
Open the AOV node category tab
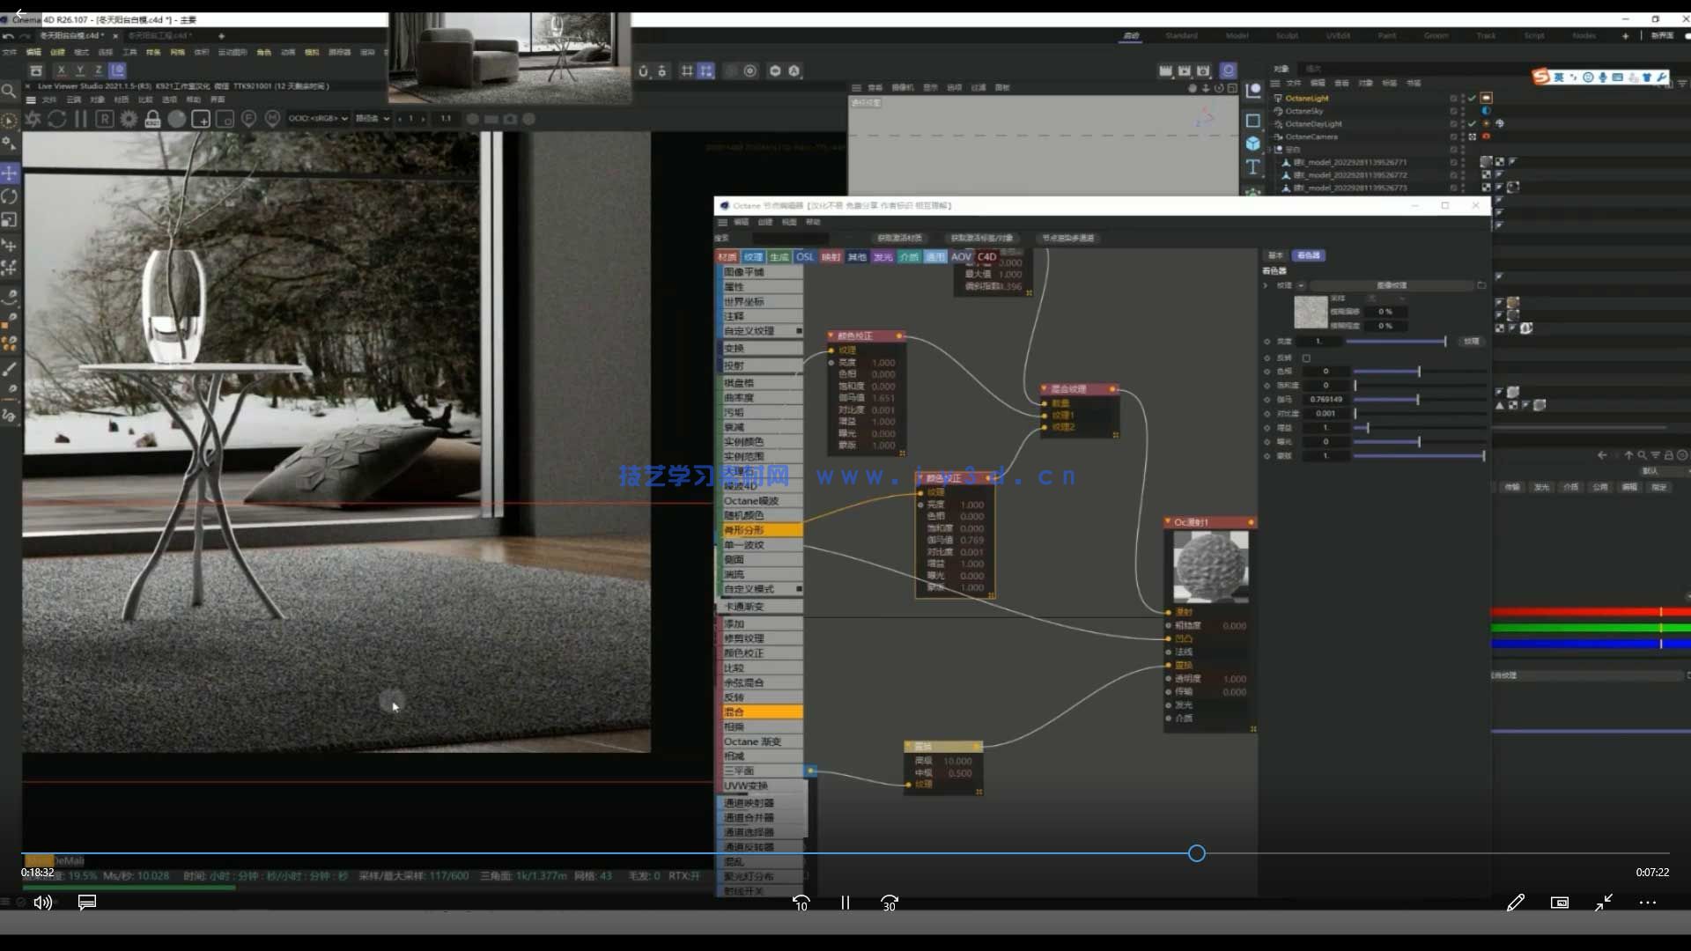coord(961,257)
